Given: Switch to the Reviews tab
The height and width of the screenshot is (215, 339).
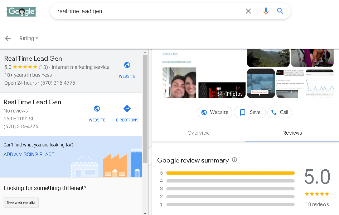Looking at the screenshot, I should tap(292, 133).
